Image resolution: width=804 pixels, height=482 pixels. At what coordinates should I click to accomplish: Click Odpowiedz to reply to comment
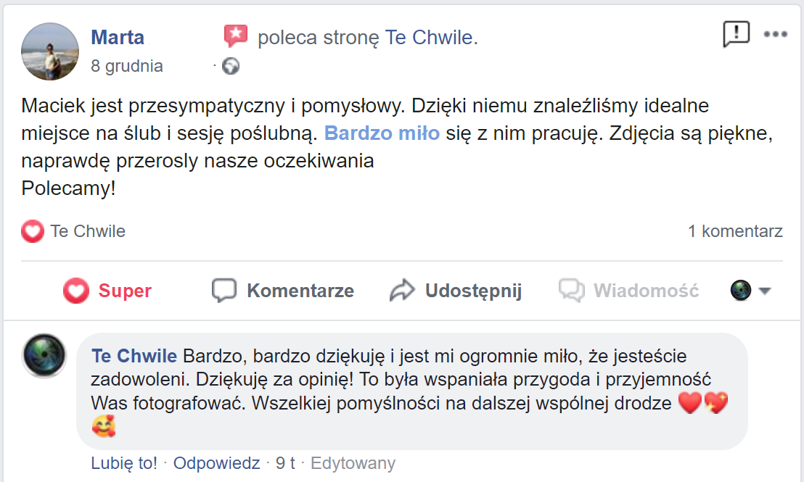[x=216, y=463]
